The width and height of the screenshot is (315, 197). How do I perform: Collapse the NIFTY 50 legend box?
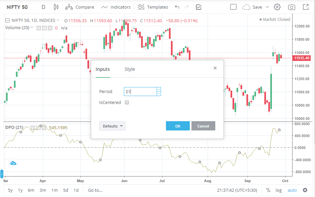pos(7,20)
